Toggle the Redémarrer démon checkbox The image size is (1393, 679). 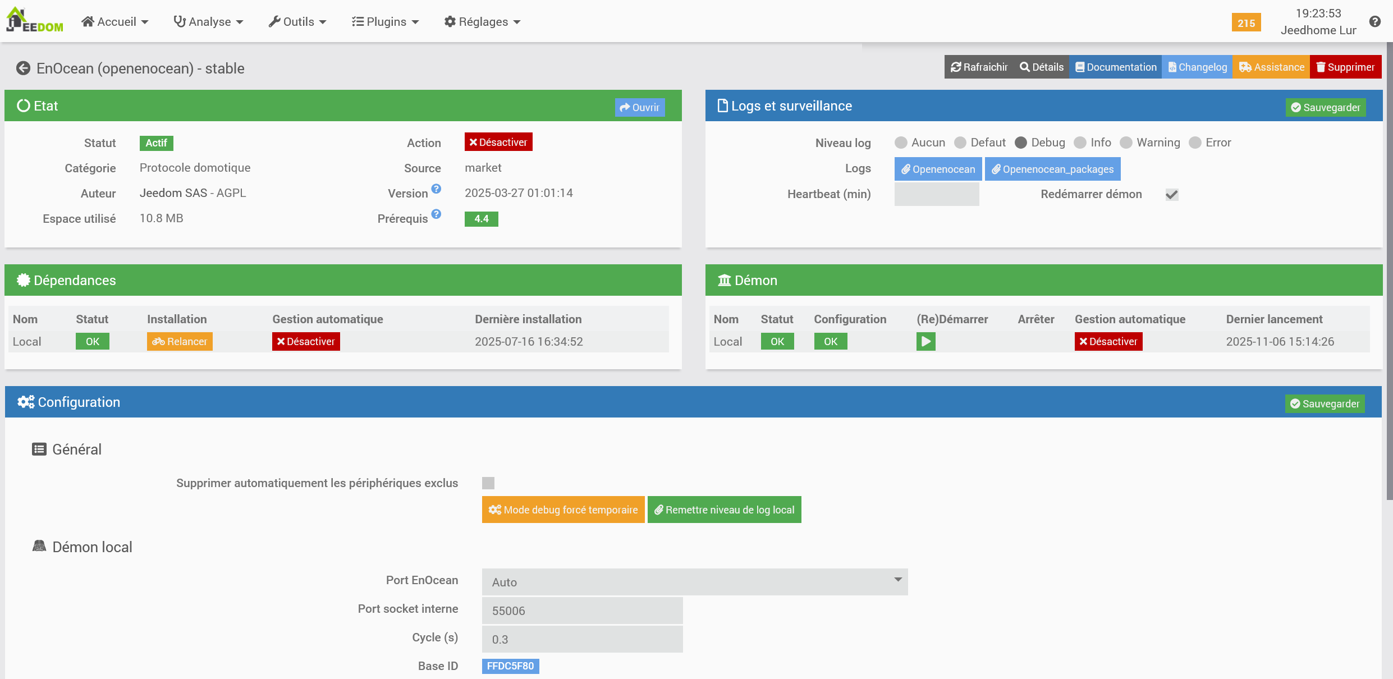[x=1171, y=195]
